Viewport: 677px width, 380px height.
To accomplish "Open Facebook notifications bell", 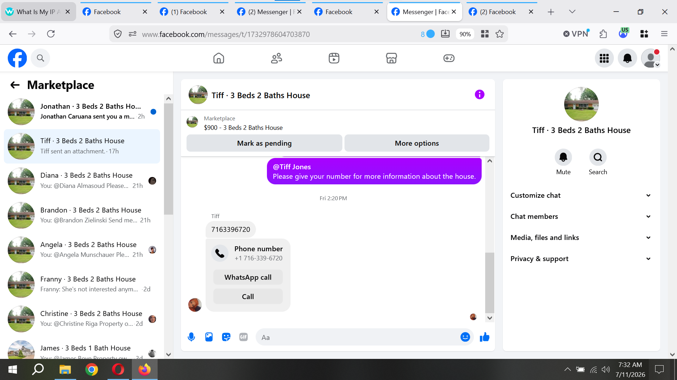I will coord(628,58).
